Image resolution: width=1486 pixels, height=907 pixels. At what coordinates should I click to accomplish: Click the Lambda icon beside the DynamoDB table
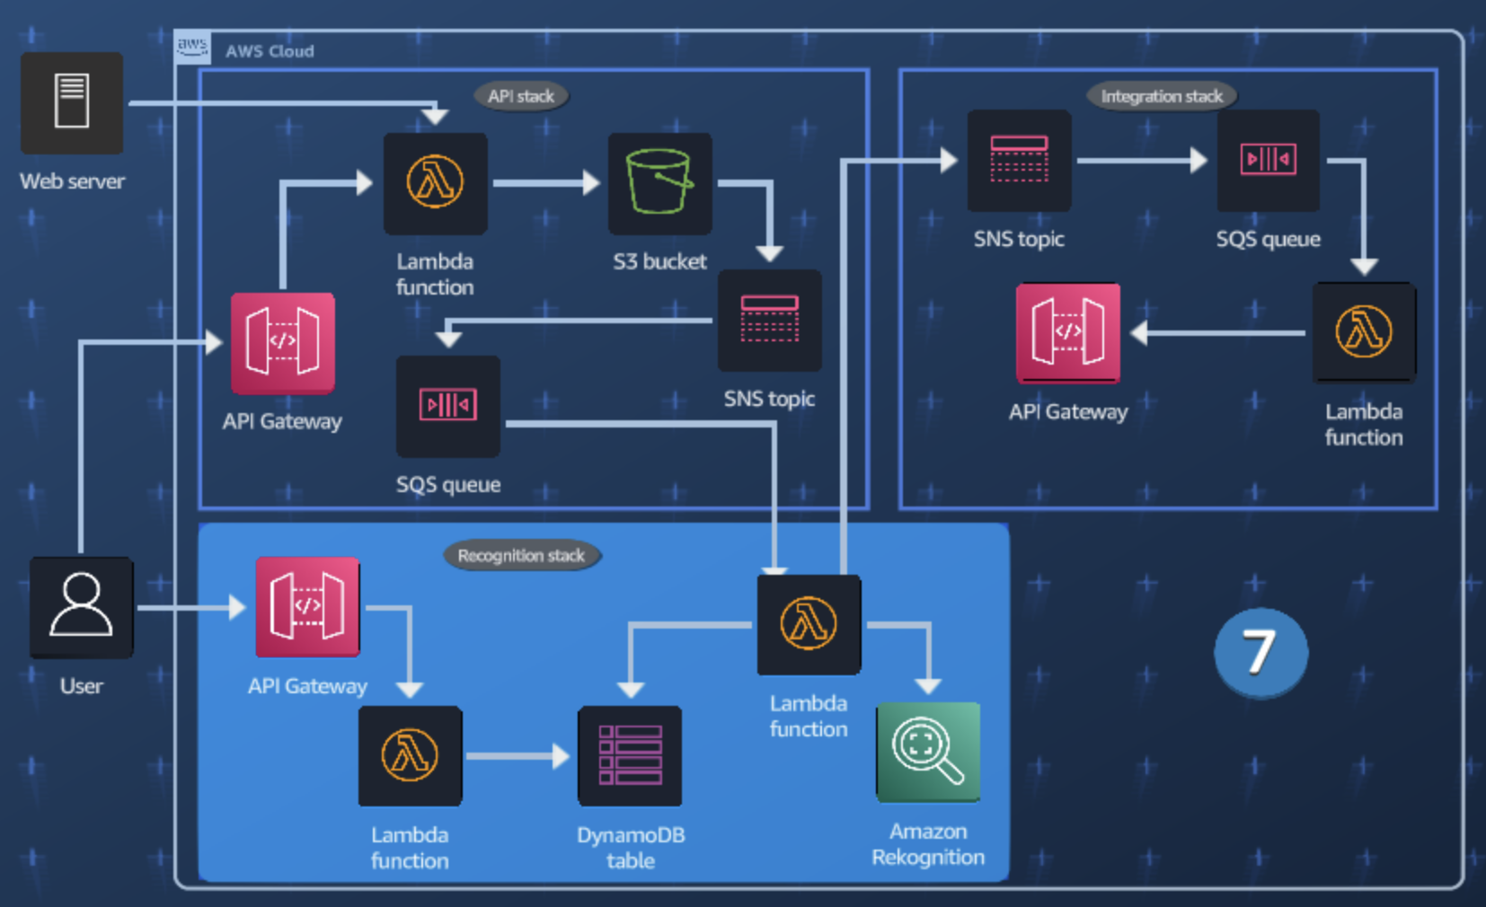[411, 756]
